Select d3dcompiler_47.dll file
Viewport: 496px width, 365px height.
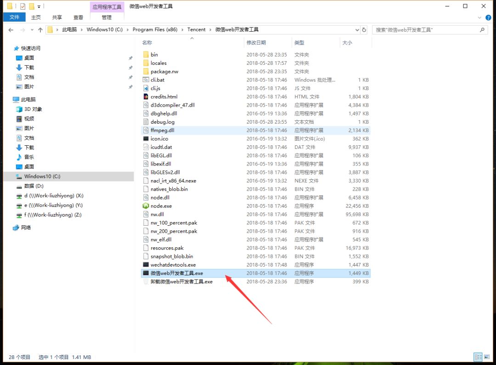(x=256, y=105)
